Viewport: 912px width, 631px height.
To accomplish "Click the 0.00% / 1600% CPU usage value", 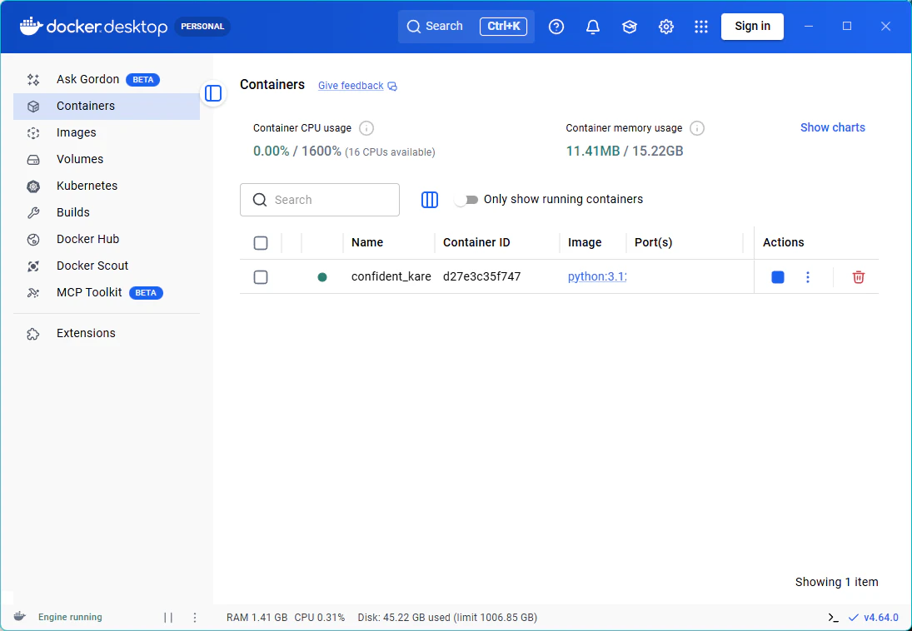I will point(297,152).
